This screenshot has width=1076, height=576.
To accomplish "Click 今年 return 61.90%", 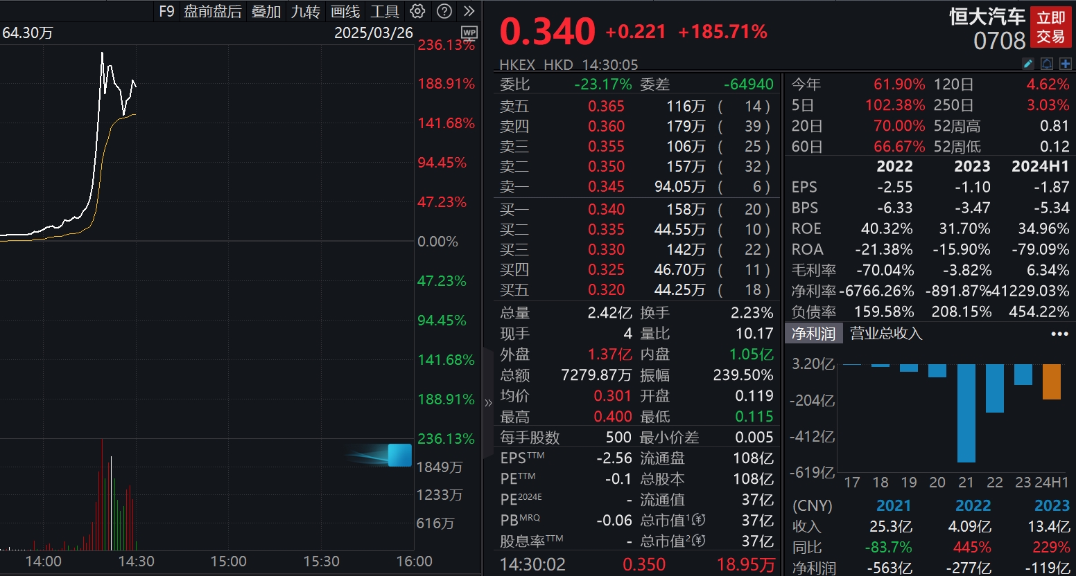I will point(899,84).
